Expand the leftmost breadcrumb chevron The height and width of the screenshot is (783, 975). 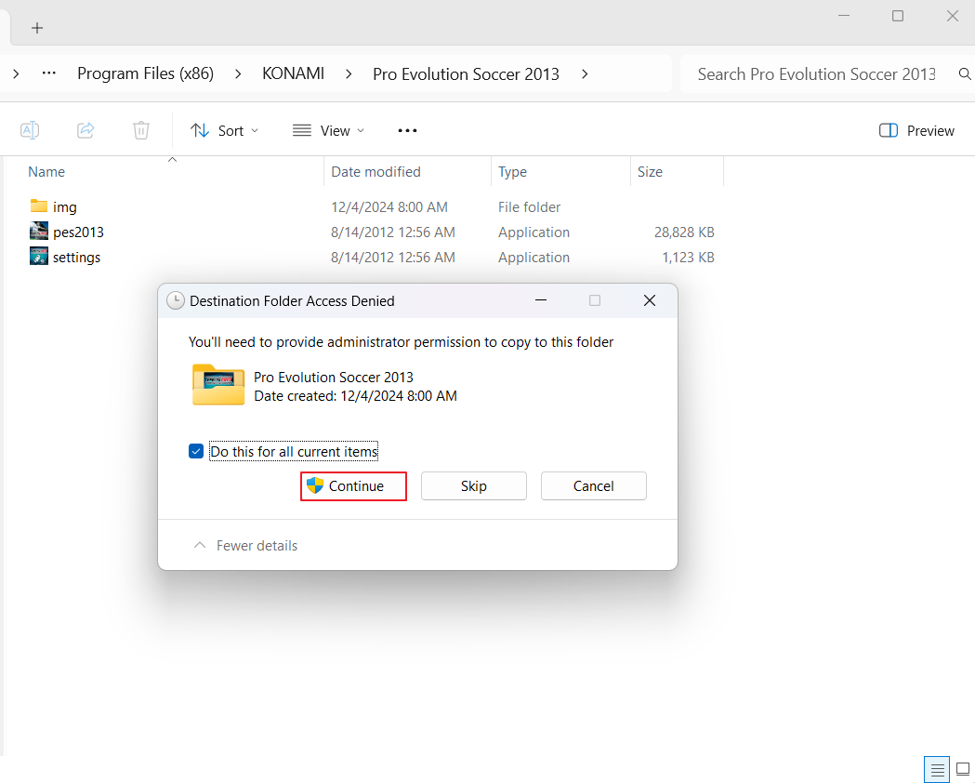click(16, 74)
